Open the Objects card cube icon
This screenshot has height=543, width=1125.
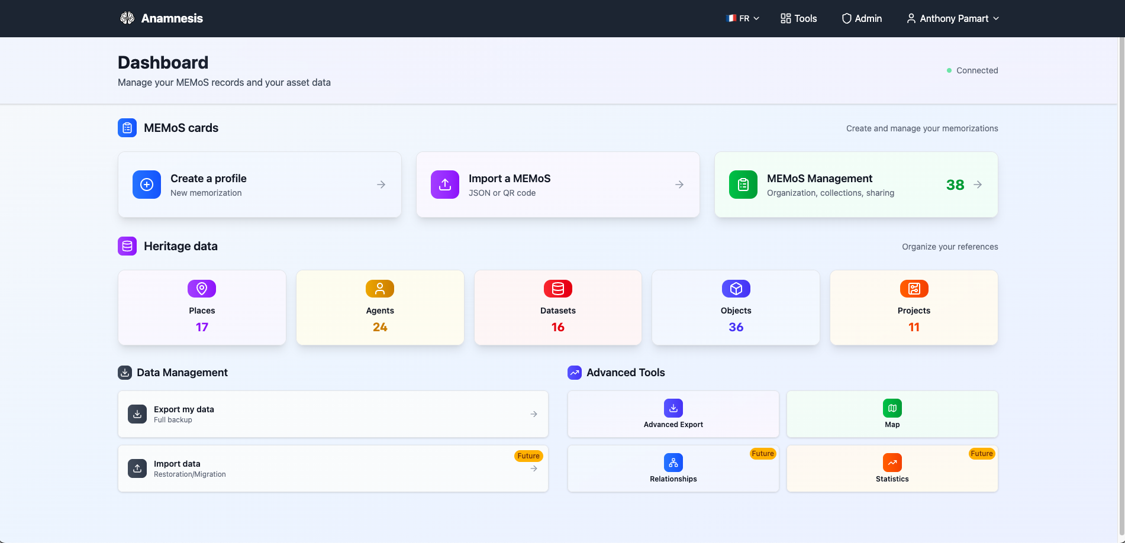point(736,289)
